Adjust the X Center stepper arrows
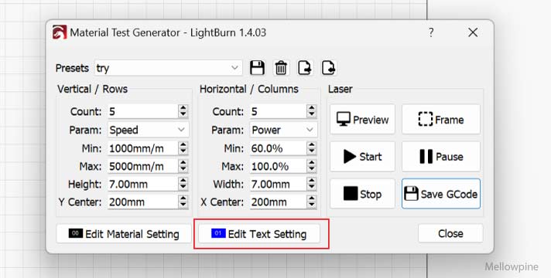Screen dimensions: 551x278 click(x=311, y=202)
